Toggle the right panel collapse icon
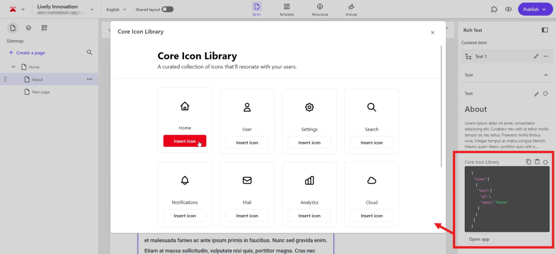 pyautogui.click(x=545, y=30)
